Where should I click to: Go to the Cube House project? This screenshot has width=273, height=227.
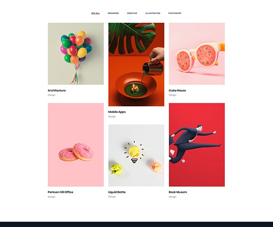[x=177, y=90]
